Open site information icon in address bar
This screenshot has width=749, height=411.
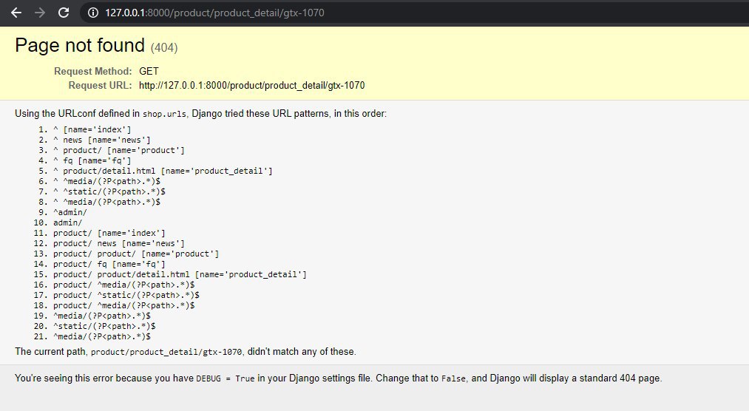[93, 13]
